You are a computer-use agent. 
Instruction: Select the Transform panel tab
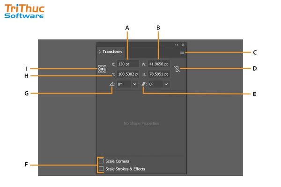click(112, 52)
